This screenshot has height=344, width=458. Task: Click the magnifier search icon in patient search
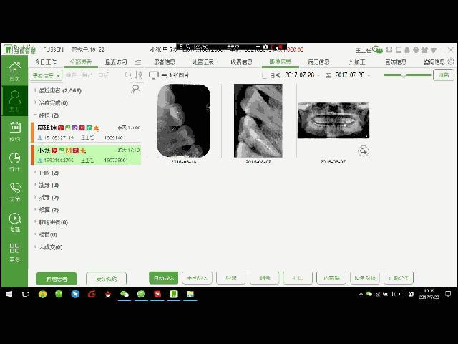pyautogui.click(x=128, y=75)
